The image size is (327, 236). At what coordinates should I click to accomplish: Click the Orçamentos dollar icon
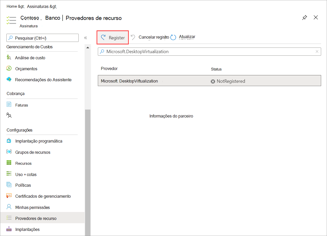[x=9, y=68]
